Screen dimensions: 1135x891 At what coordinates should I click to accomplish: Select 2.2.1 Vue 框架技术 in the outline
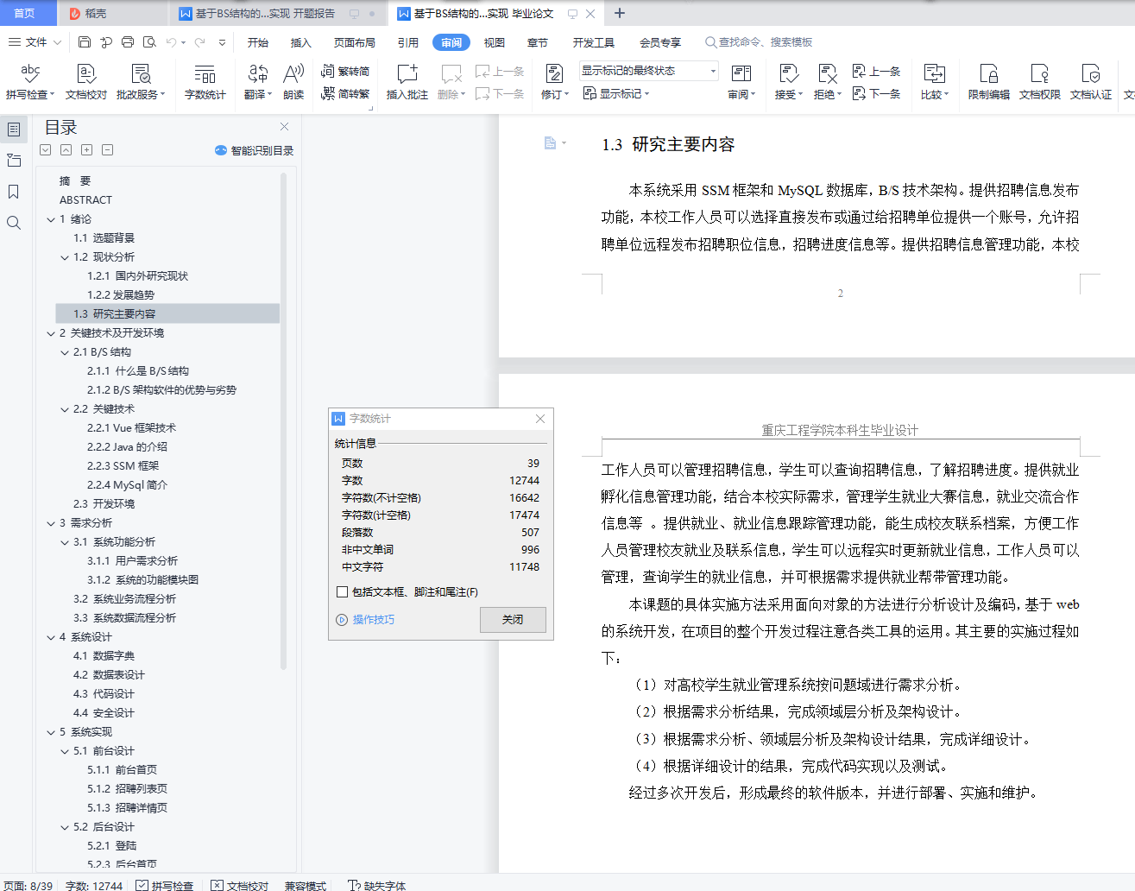[x=131, y=428]
